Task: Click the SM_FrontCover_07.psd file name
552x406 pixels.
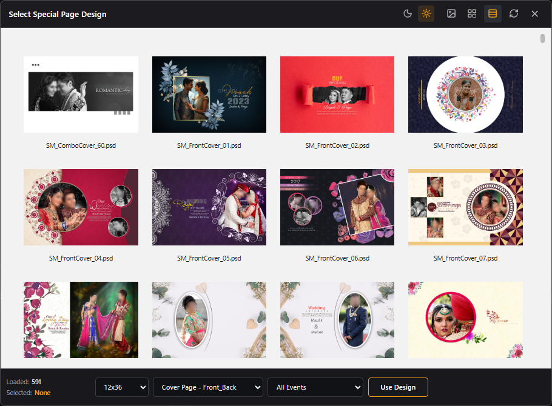Action: 465,258
